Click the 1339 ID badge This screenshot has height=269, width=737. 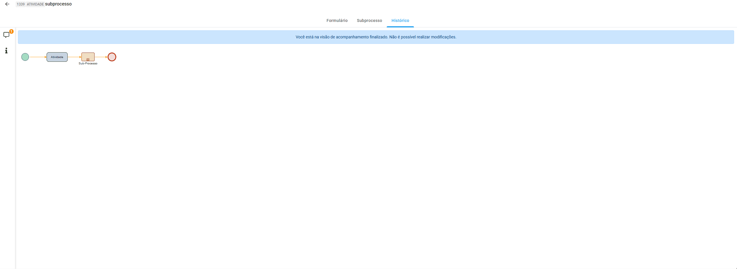tap(21, 4)
